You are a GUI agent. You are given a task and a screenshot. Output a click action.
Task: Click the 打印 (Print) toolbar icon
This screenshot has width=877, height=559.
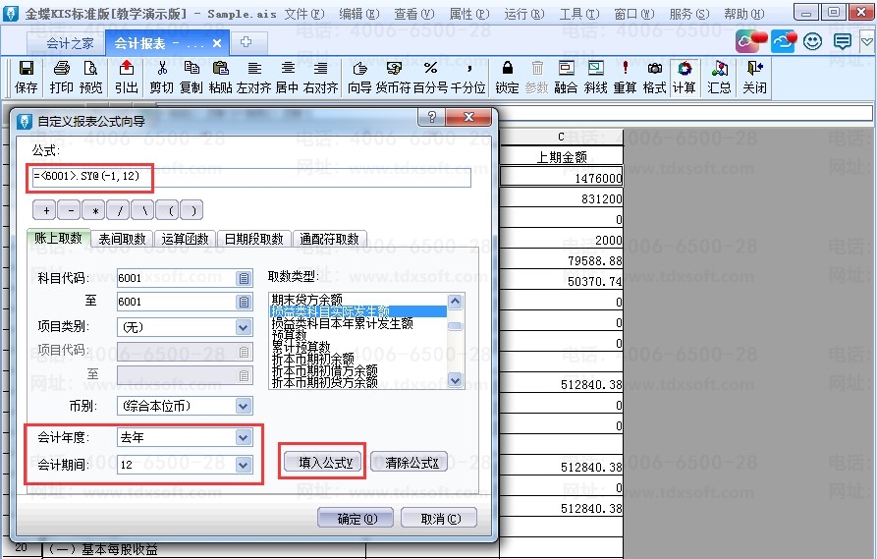(61, 69)
